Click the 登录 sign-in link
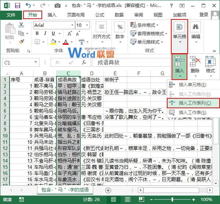220x204 pixels. pos(203,15)
